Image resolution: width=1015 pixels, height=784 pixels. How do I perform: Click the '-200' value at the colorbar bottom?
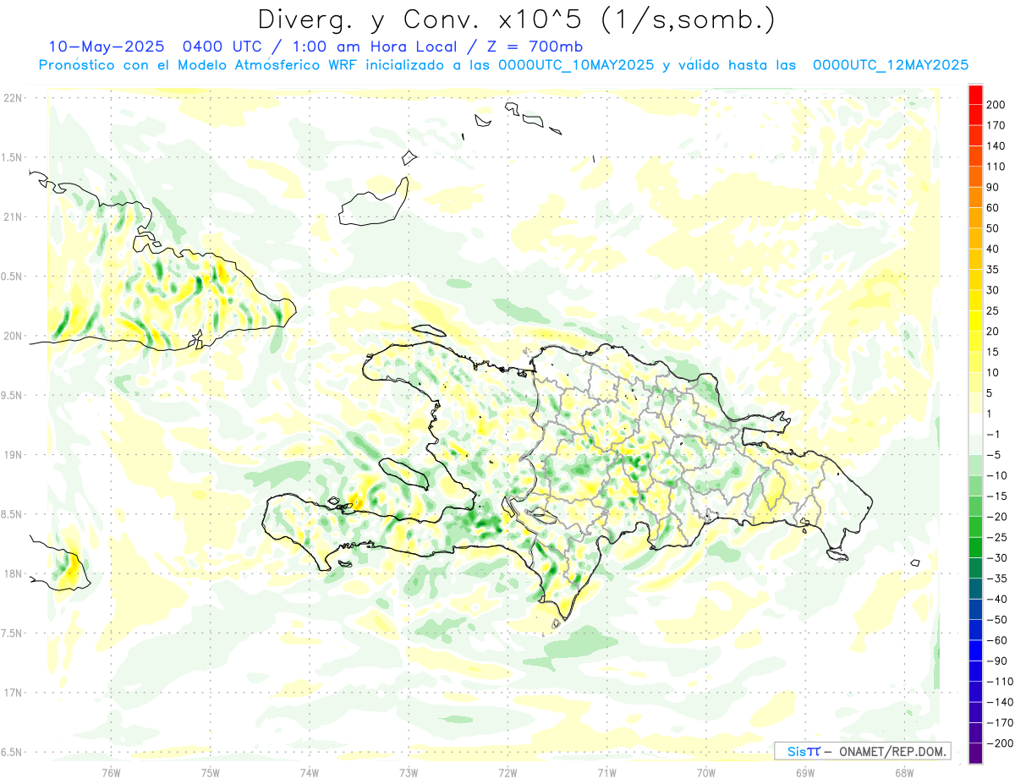point(1001,743)
